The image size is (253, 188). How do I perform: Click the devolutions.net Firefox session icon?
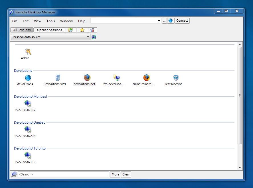coord(87,78)
